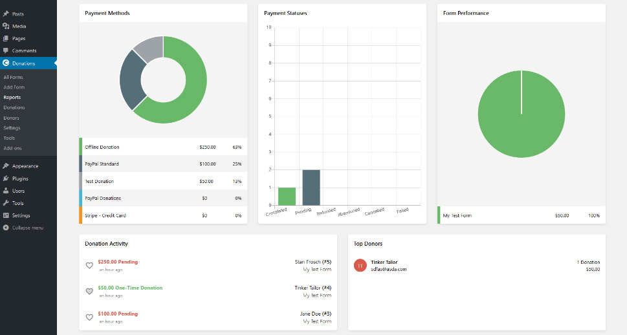Toggle the heart next to $50.00 One-Time Donation
This screenshot has height=335, width=627.
coord(89,291)
